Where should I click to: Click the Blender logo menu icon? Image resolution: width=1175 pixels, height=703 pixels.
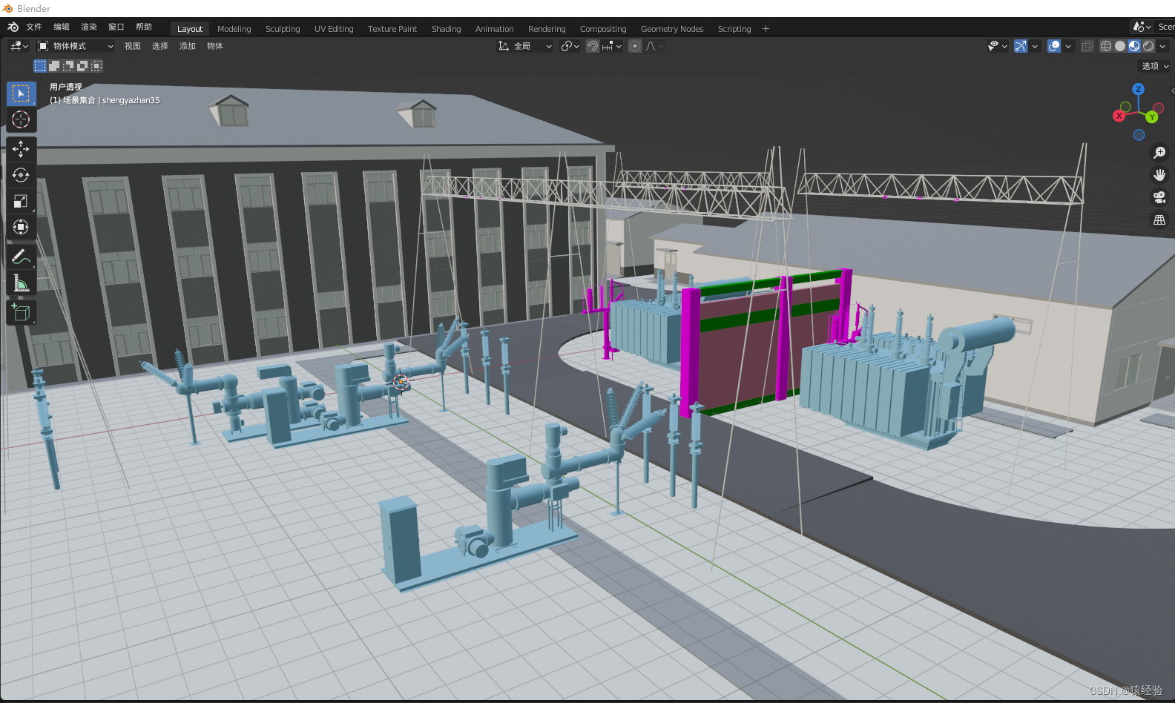pos(13,27)
